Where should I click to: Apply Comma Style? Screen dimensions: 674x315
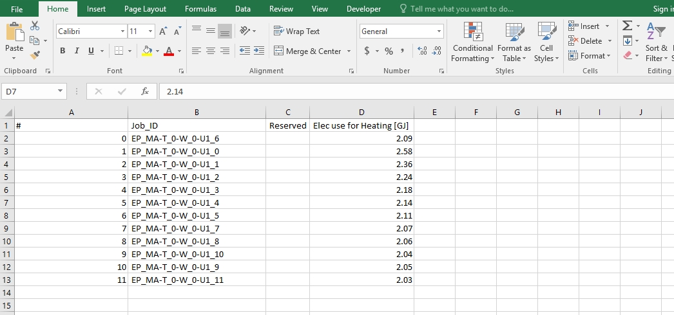pyautogui.click(x=403, y=51)
